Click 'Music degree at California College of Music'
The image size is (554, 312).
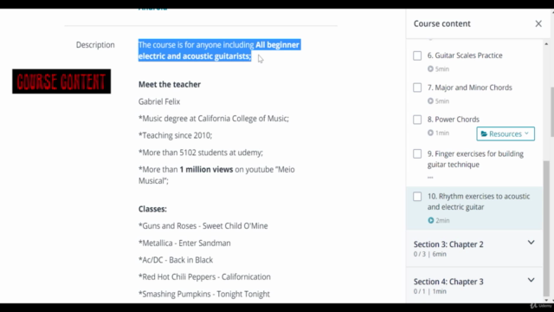tap(214, 119)
